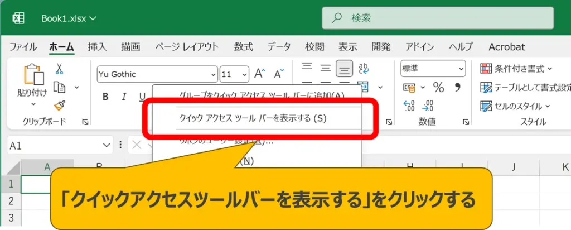Toggle Italic formatting
The image size is (571, 230).
[x=124, y=97]
